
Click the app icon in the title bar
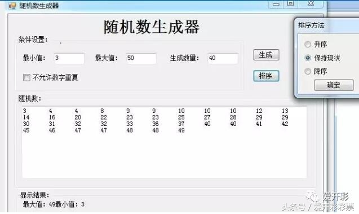coord(12,6)
